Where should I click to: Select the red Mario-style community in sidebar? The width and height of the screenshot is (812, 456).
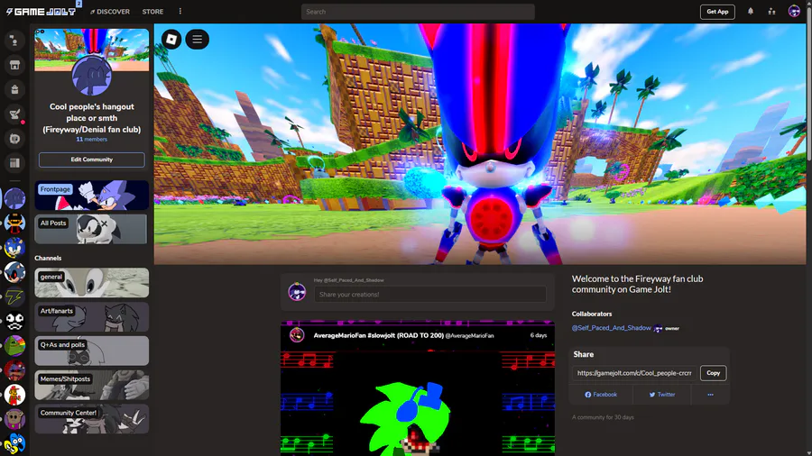(14, 395)
